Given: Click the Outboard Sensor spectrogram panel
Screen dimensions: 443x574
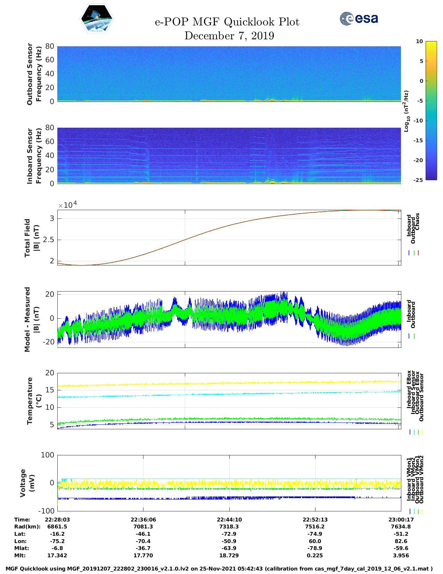Looking at the screenshot, I should (229, 74).
